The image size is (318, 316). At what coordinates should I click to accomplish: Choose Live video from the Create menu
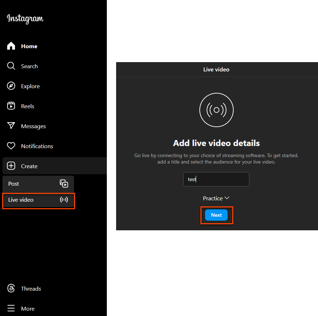click(x=38, y=200)
